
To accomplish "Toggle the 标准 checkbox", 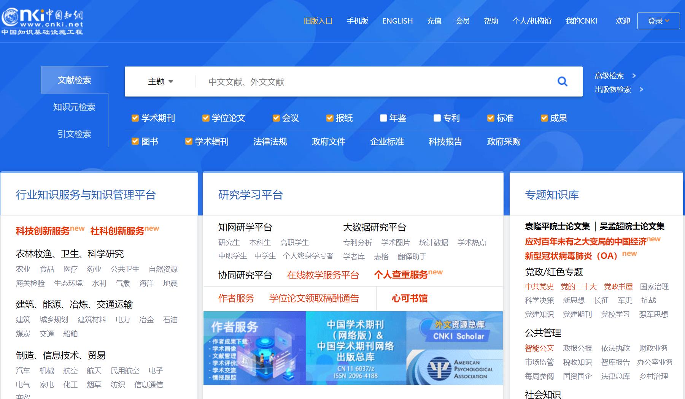I will (491, 118).
